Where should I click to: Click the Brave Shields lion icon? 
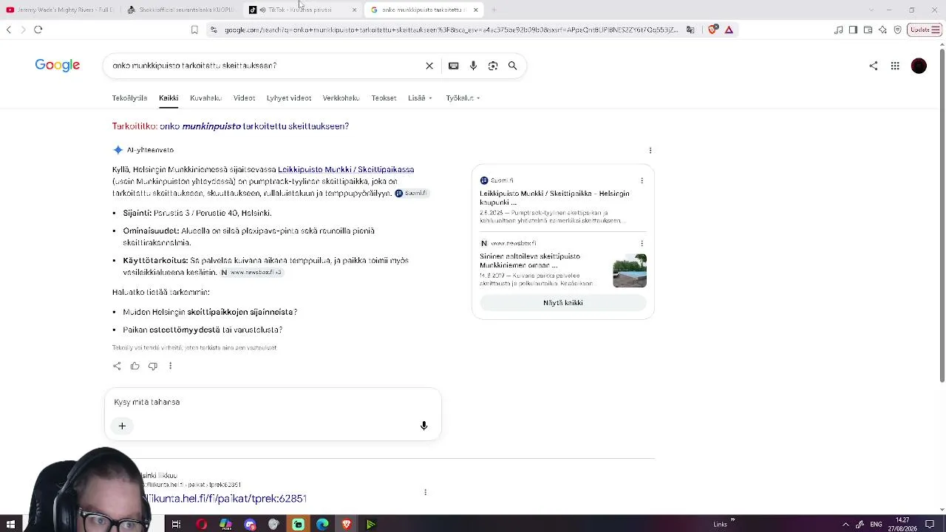pos(713,30)
